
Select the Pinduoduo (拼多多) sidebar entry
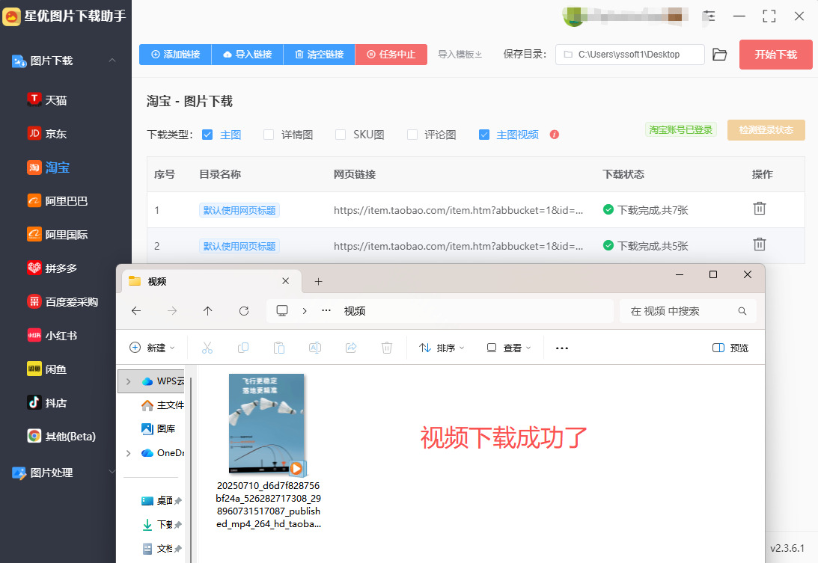(52, 268)
